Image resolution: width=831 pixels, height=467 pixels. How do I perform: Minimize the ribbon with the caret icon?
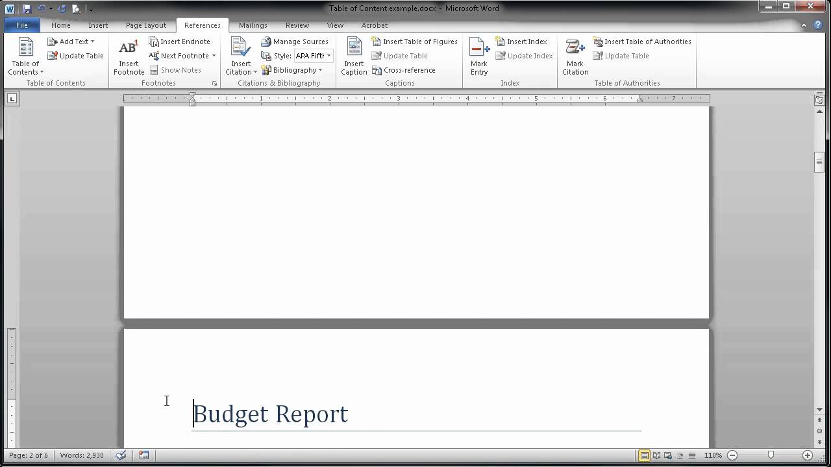point(804,25)
